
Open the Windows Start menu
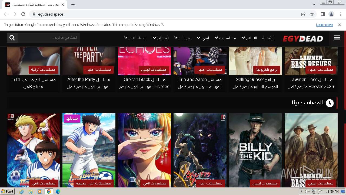click(x=8, y=191)
